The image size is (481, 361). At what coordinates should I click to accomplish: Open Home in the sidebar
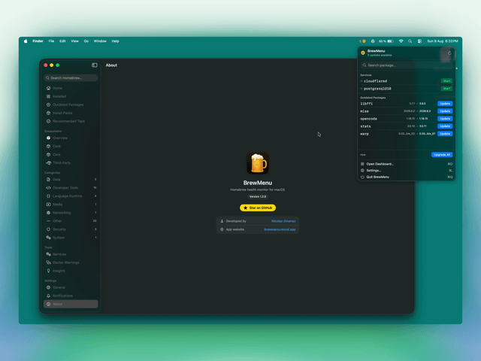71,88
